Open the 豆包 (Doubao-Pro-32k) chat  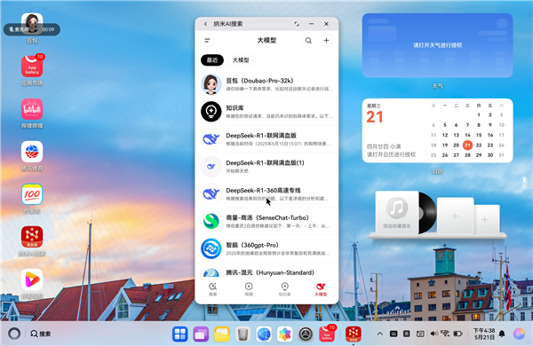(266, 84)
